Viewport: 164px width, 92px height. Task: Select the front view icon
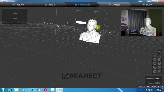click(155, 63)
